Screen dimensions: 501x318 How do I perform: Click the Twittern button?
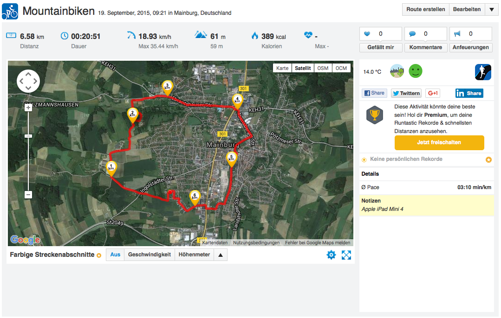coord(406,93)
